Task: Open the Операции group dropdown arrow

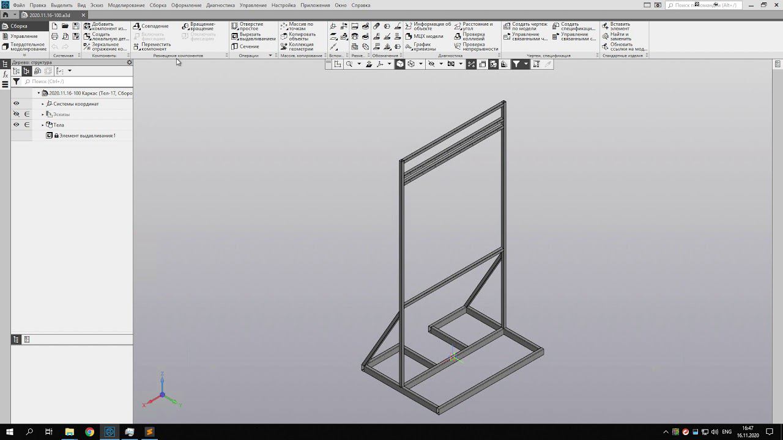Action: pos(270,56)
